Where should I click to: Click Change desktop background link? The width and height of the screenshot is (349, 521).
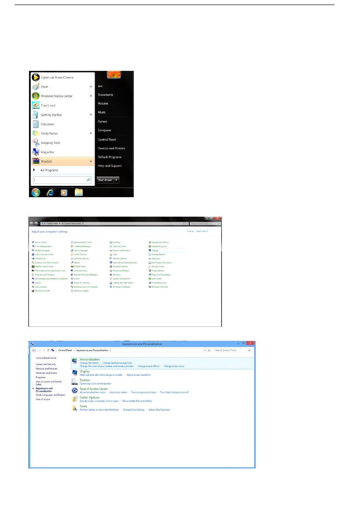(x=117, y=363)
